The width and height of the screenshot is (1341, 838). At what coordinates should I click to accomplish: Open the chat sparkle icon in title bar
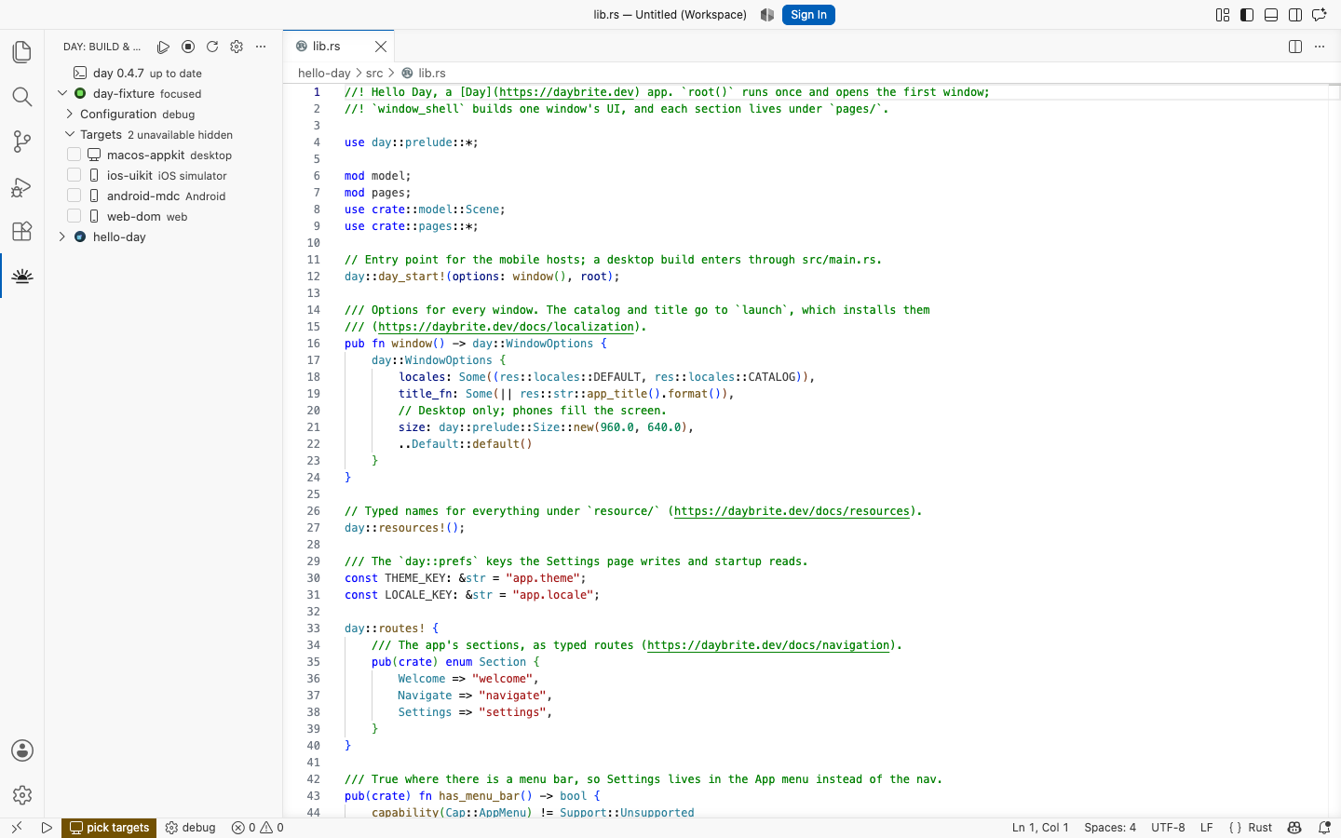[1320, 15]
